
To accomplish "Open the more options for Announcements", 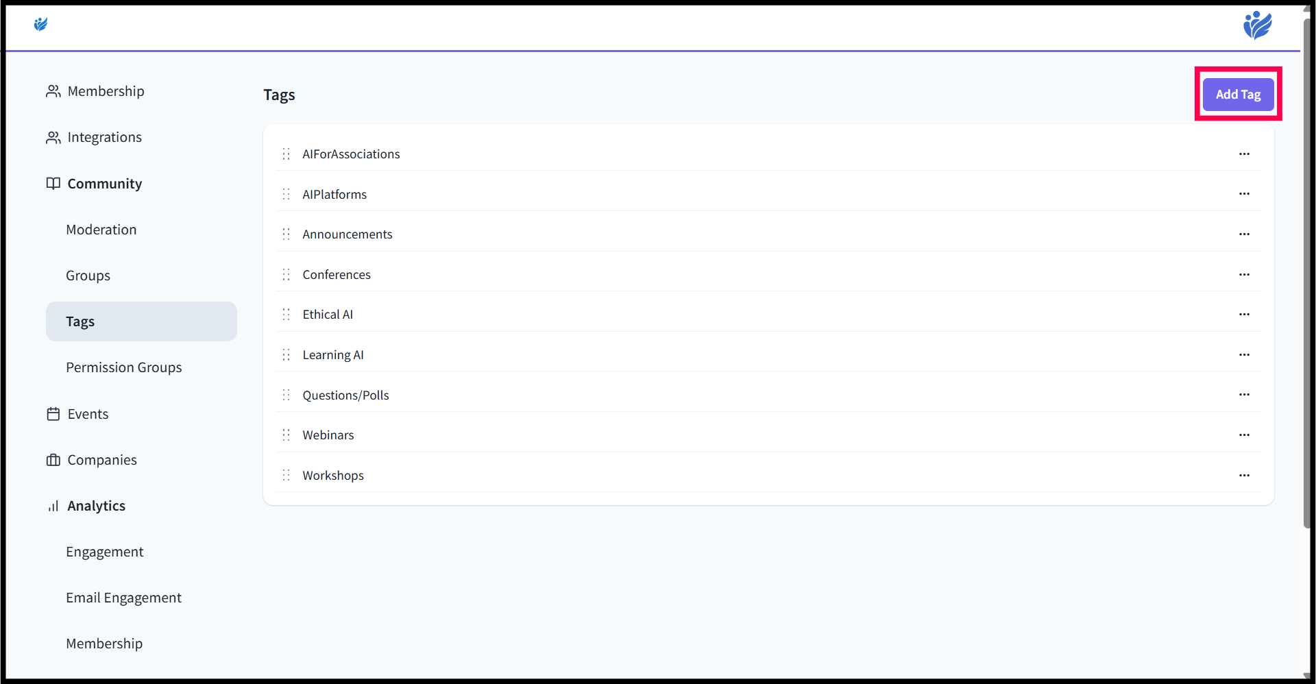I will click(x=1244, y=234).
